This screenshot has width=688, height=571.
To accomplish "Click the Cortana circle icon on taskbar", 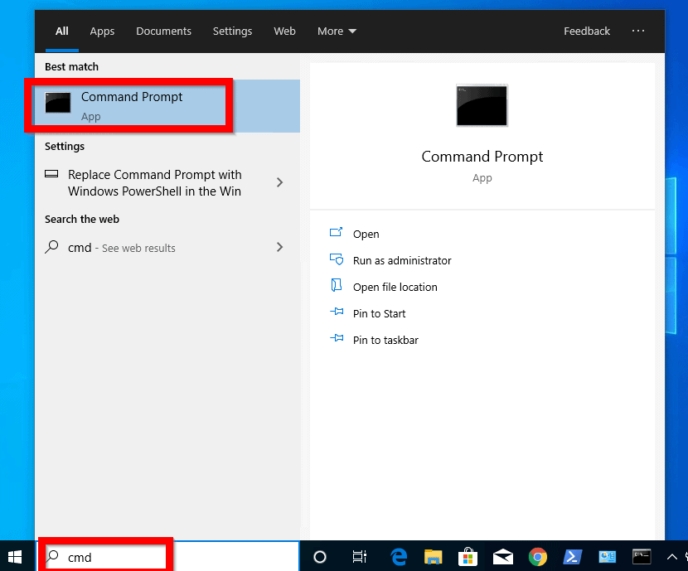I will tap(320, 557).
